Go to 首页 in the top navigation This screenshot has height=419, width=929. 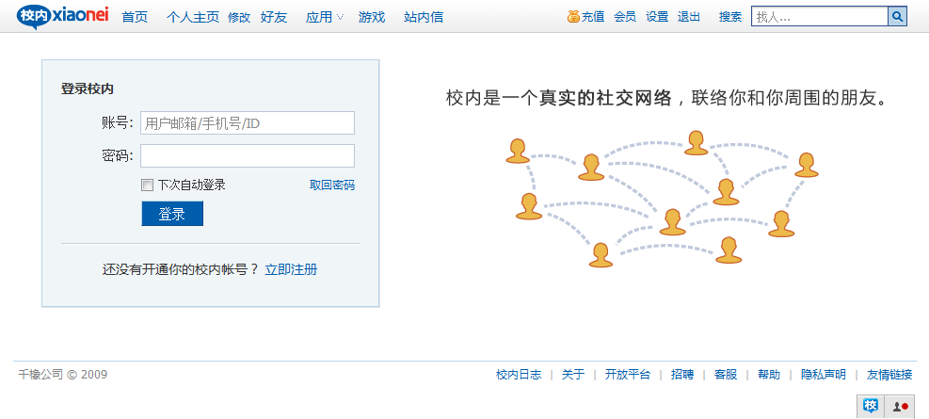click(x=135, y=17)
